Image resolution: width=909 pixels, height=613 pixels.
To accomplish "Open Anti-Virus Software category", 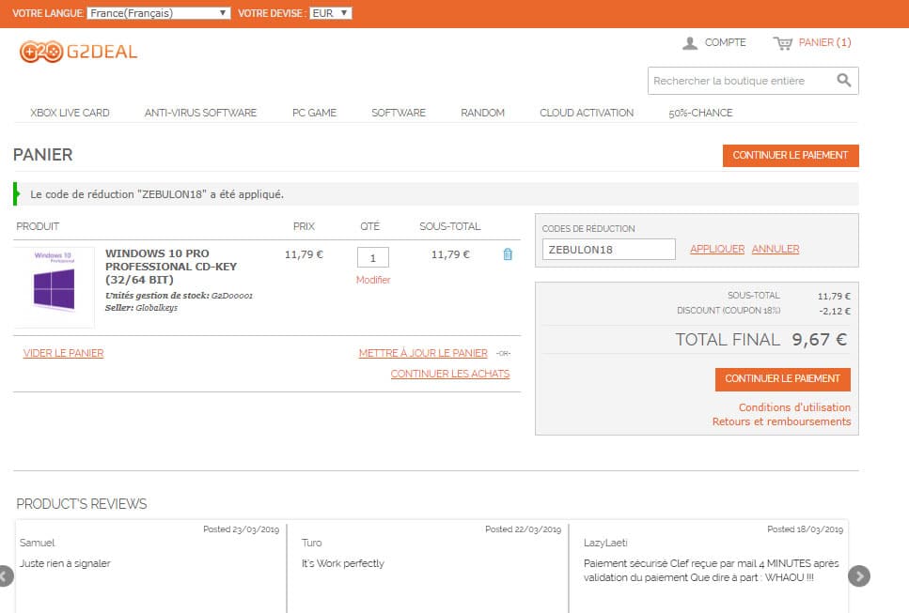I will (200, 113).
